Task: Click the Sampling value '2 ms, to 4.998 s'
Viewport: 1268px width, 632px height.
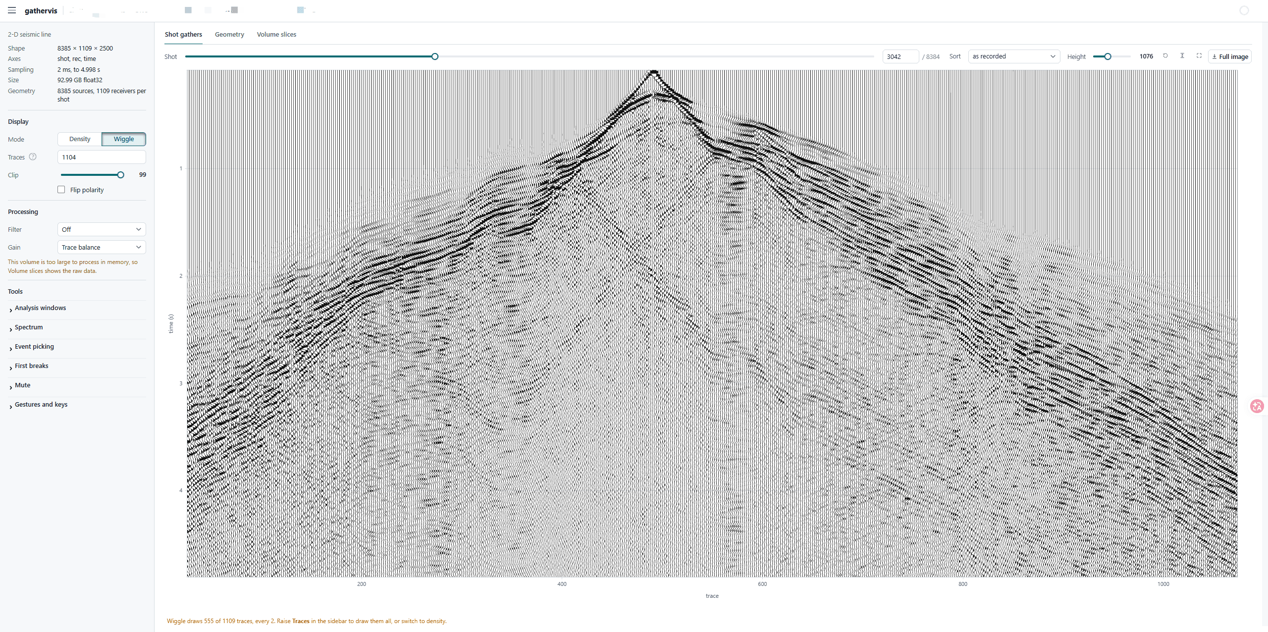Action: [79, 70]
